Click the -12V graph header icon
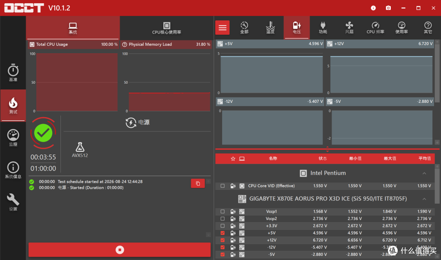The height and width of the screenshot is (260, 441). pyautogui.click(x=220, y=102)
